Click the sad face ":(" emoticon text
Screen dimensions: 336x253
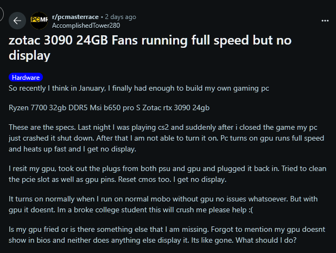click(251, 210)
